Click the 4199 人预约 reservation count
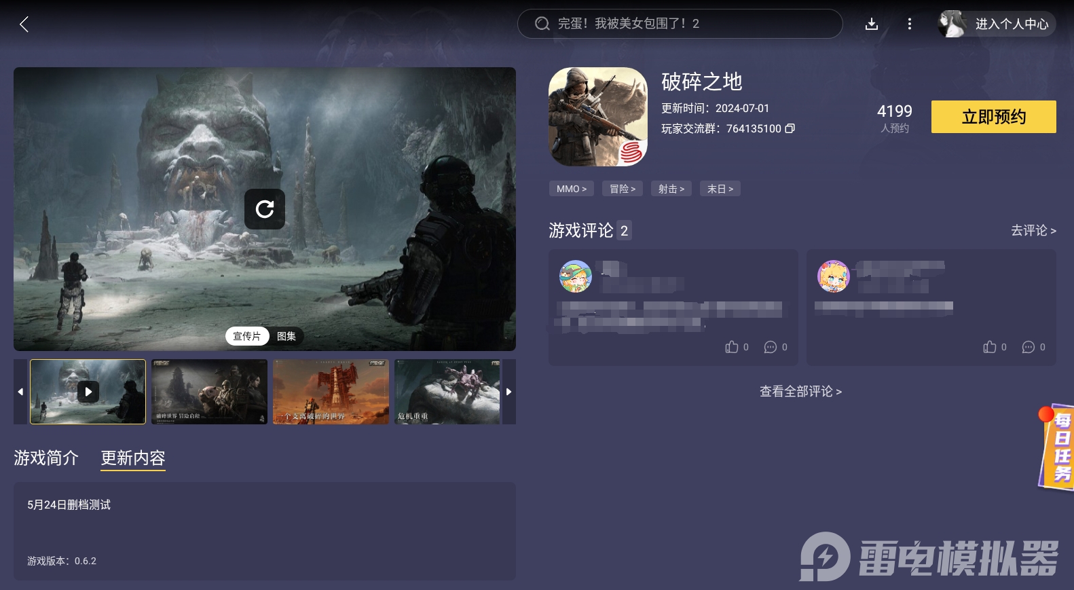 click(x=895, y=118)
